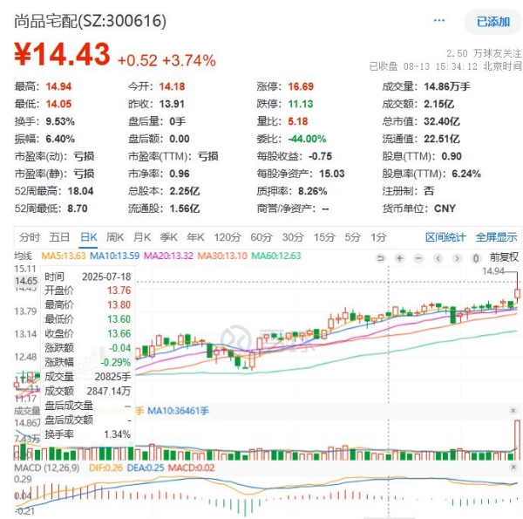Image resolution: width=523 pixels, height=519 pixels.
Task: Click the 市净率: 0.96 value
Action: [180, 174]
